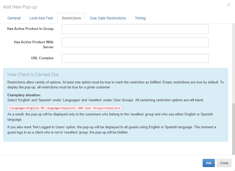The image size is (235, 171).
Task: Click the dialog's vertical scrollbar thumb
Action: (x=233, y=129)
